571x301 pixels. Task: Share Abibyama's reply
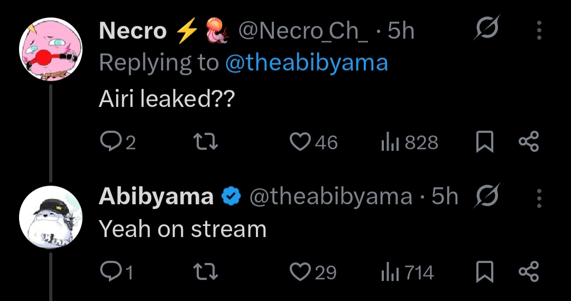point(528,272)
